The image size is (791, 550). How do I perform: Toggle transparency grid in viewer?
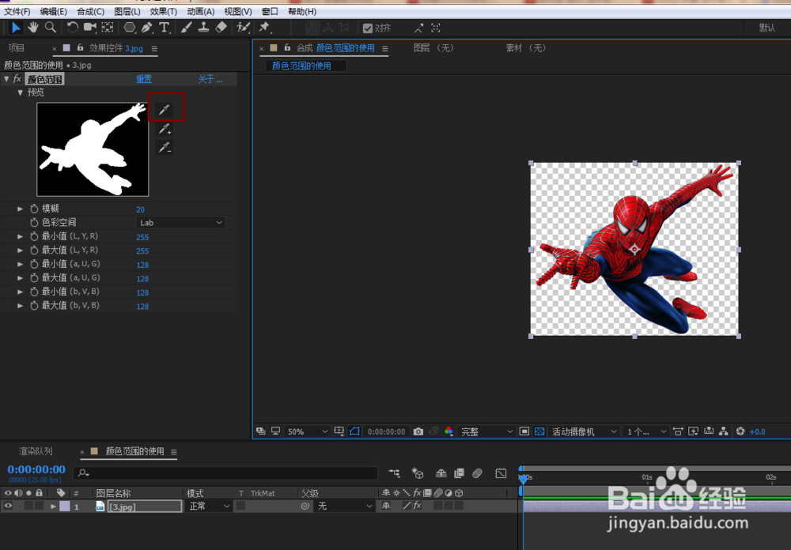coord(539,431)
